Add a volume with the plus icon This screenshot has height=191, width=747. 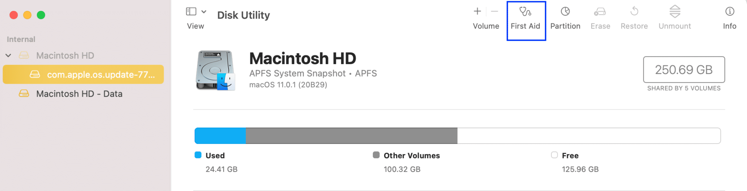pyautogui.click(x=477, y=12)
